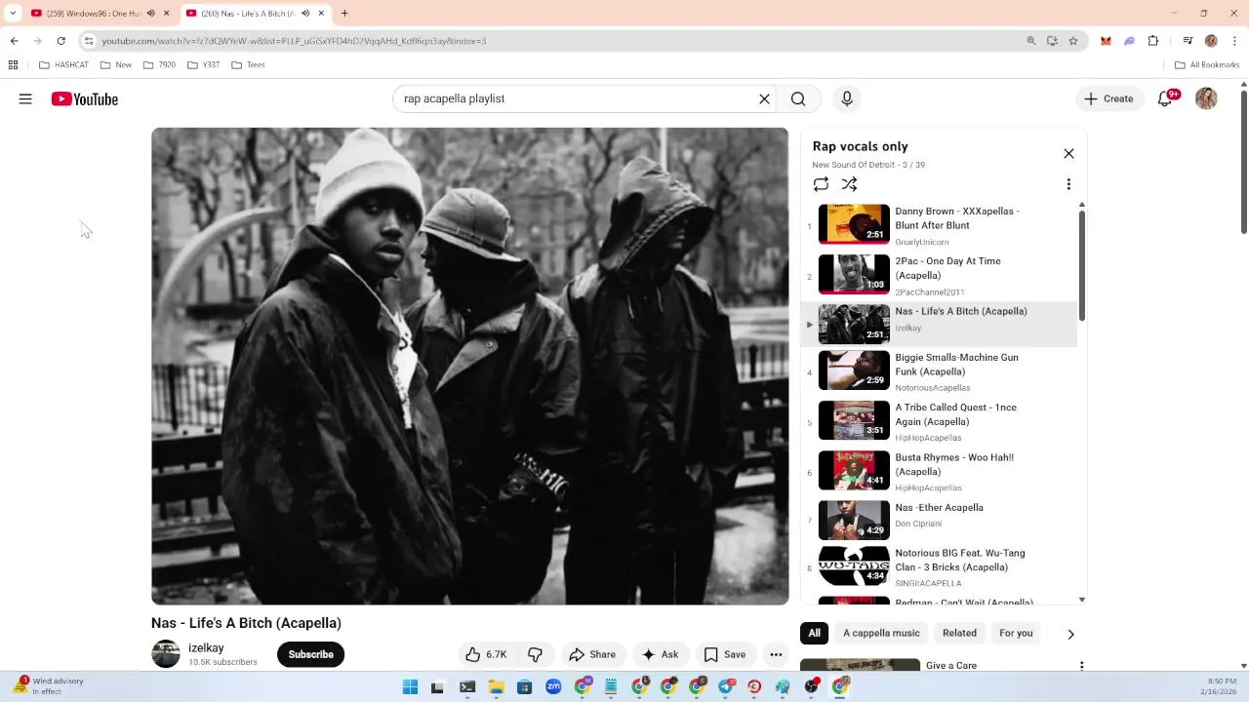Image resolution: width=1249 pixels, height=702 pixels.
Task: Open All Bookmarks folder
Action: [1207, 65]
